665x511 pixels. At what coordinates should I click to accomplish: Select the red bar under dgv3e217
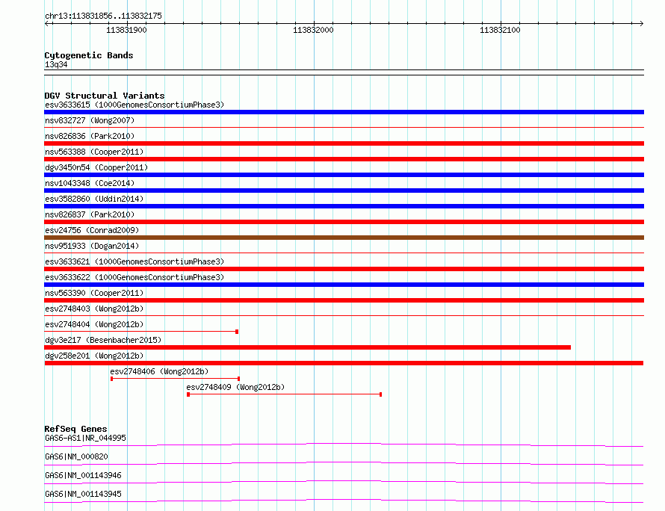[308, 347]
